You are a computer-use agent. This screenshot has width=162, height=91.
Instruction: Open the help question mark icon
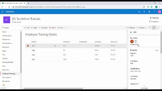[x=154, y=12]
